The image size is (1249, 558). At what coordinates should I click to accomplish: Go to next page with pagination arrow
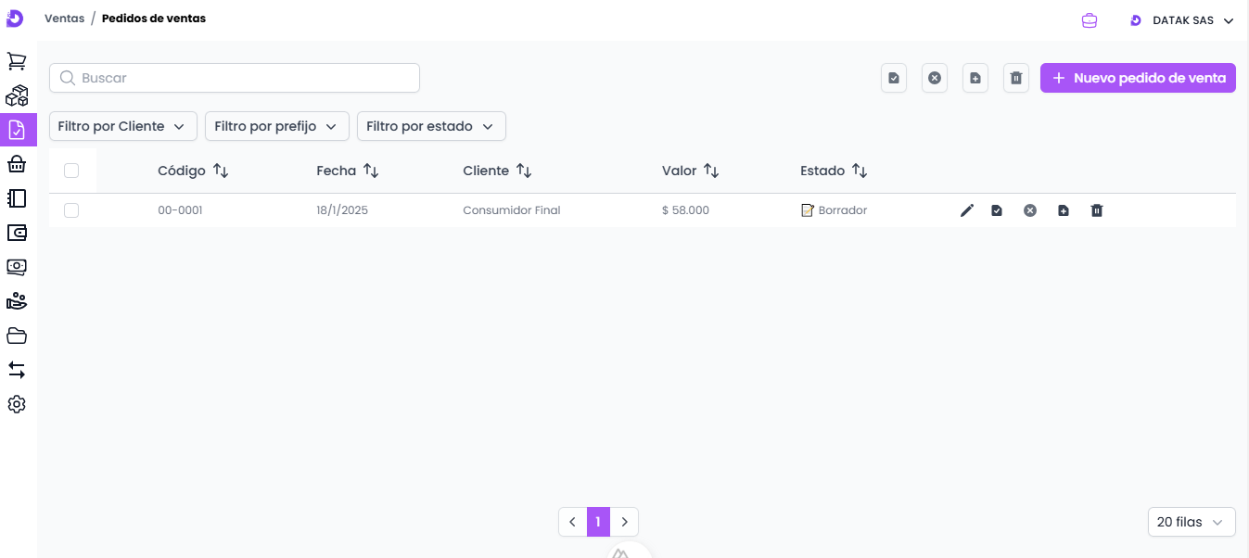(x=625, y=522)
